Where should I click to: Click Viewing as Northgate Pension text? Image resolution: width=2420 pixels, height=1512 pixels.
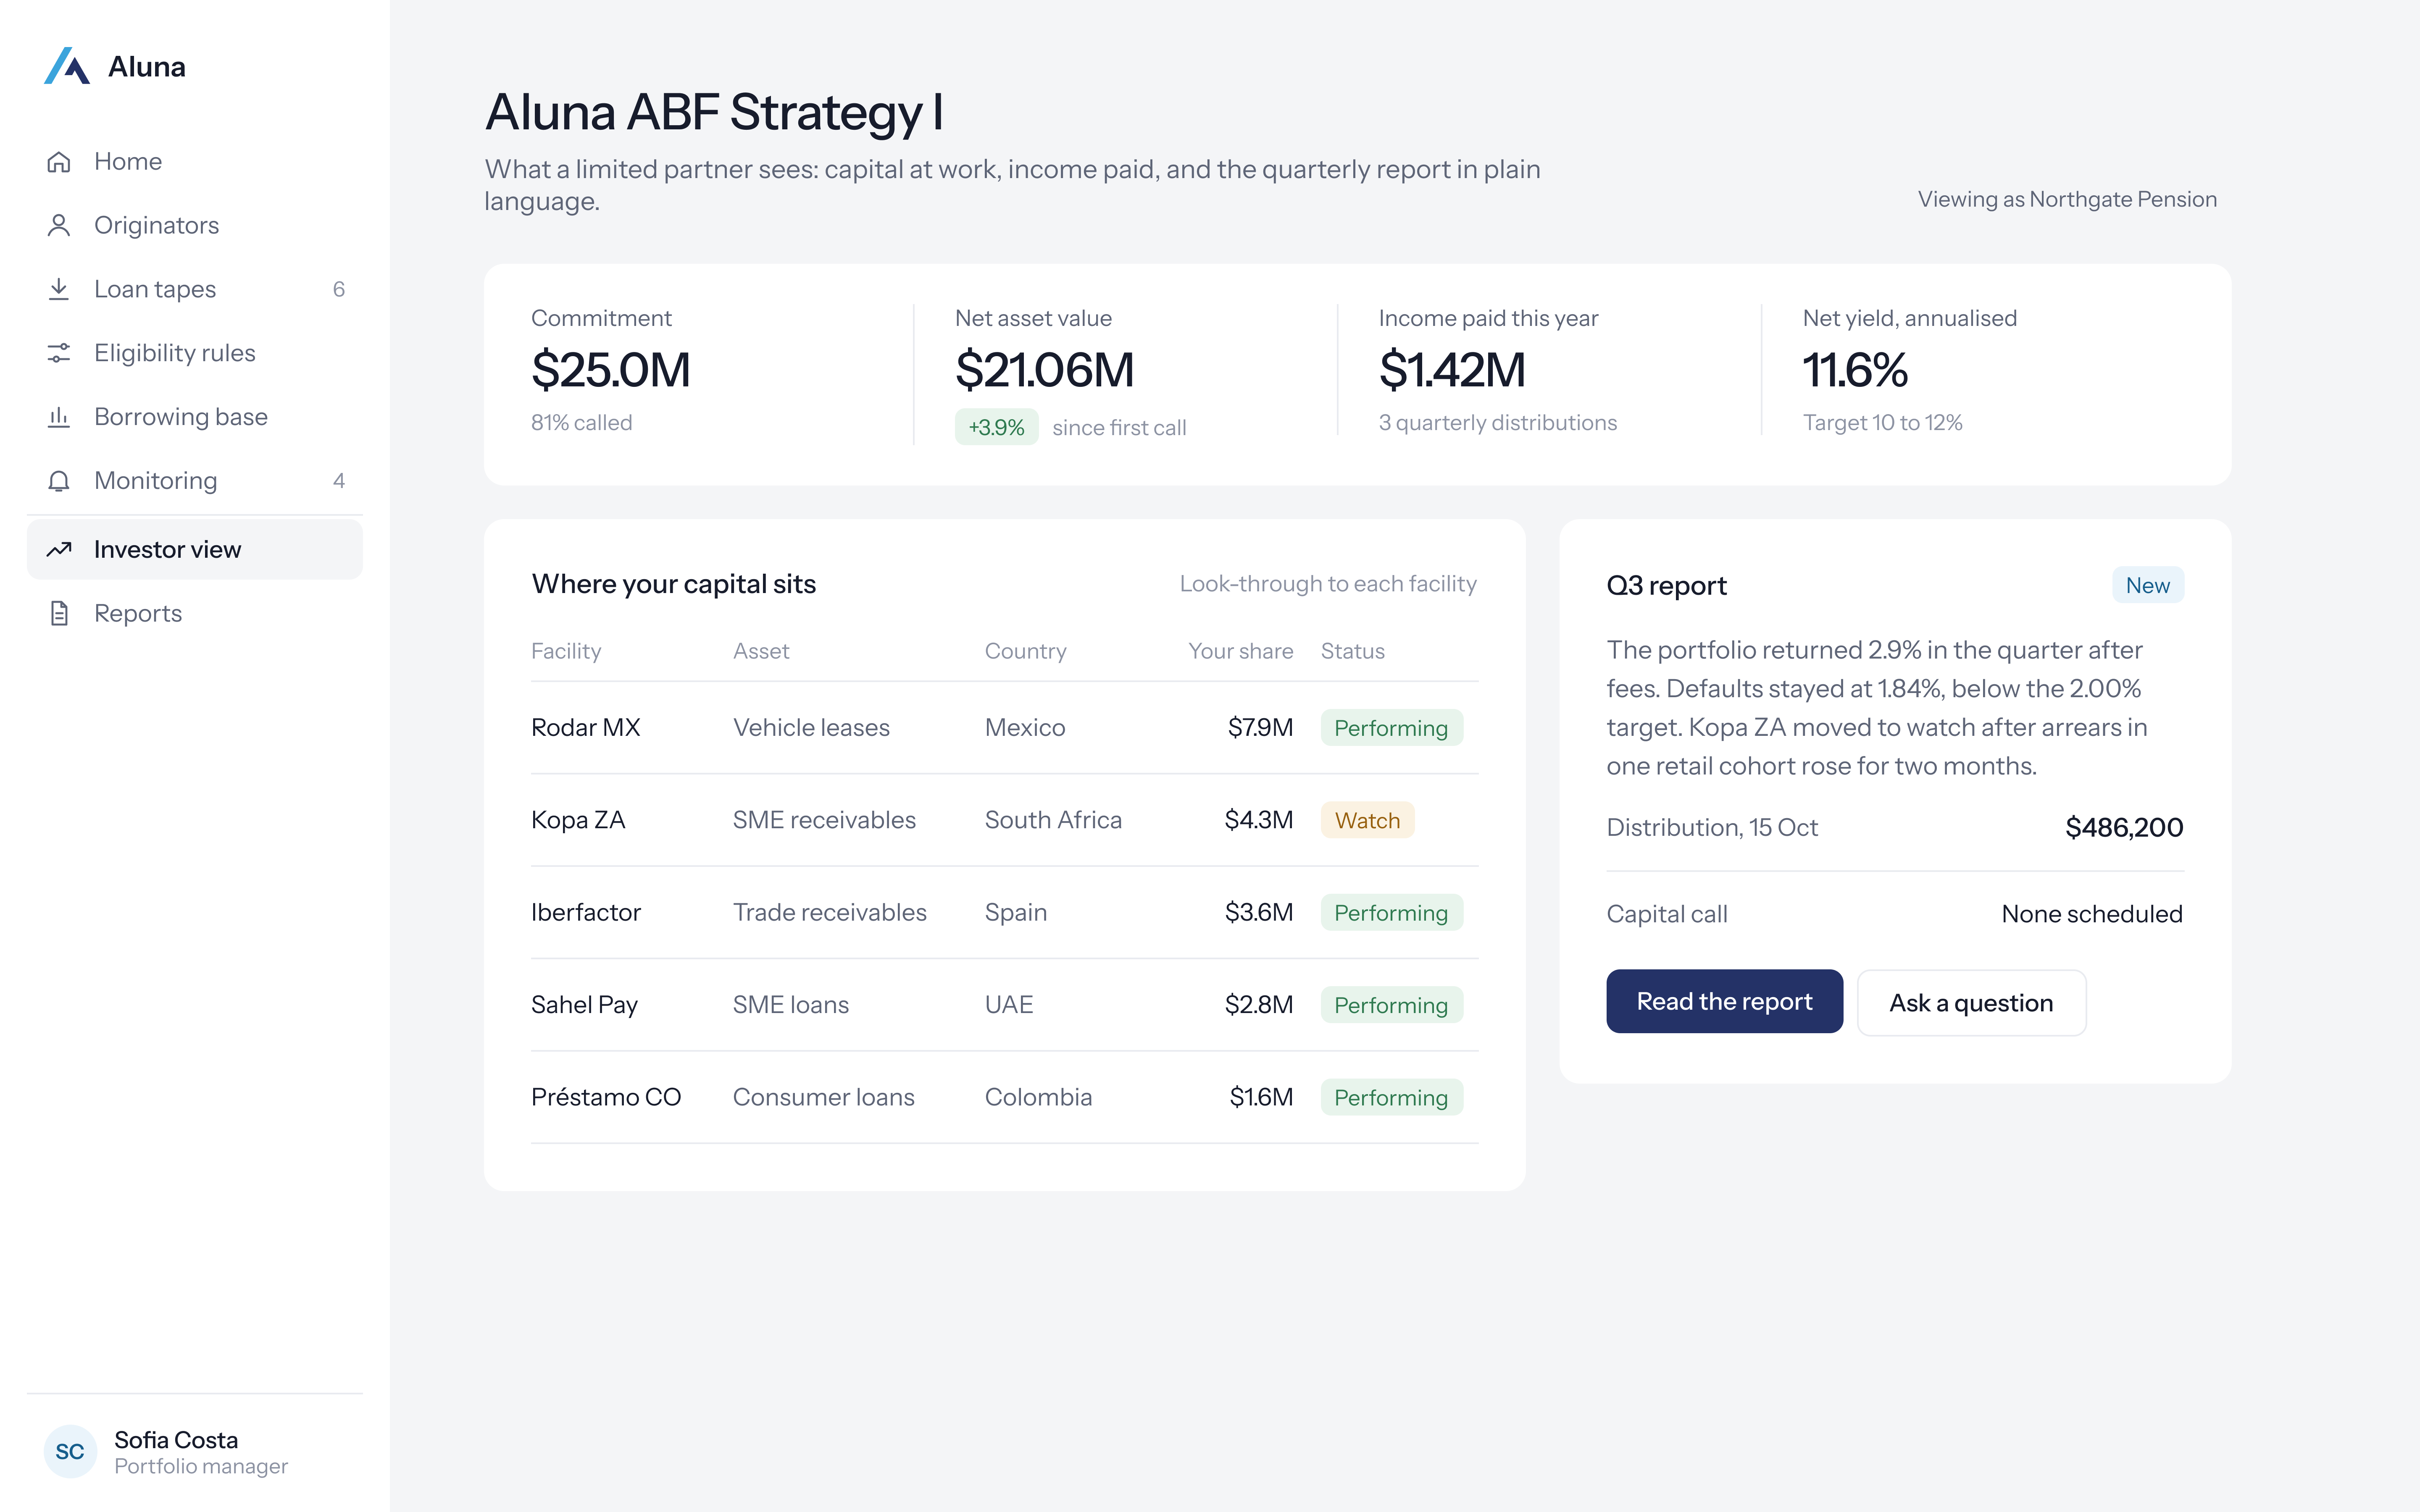click(x=2067, y=199)
